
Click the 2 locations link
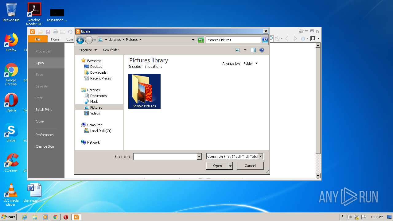click(153, 67)
